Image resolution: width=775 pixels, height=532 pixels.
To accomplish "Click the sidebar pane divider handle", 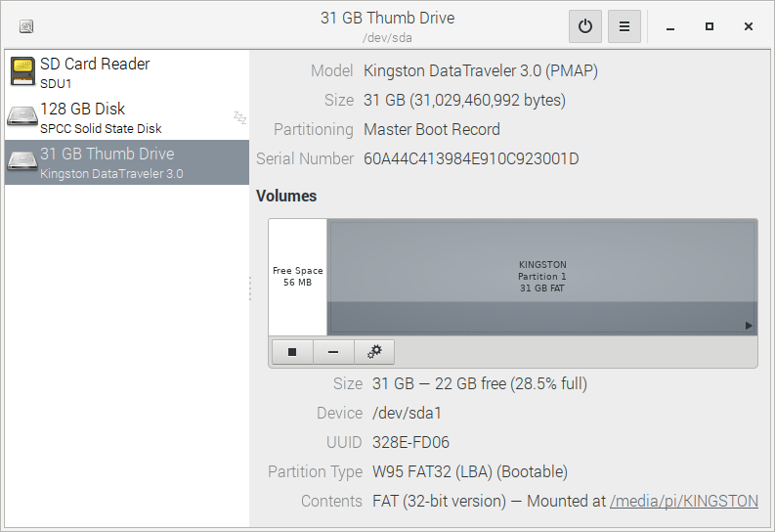I will 250,288.
